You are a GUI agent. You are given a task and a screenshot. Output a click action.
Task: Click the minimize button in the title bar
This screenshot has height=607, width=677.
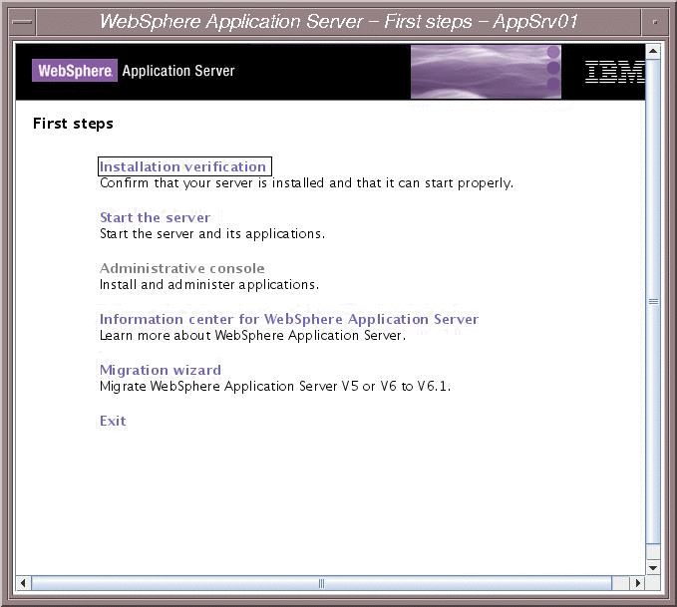point(654,22)
